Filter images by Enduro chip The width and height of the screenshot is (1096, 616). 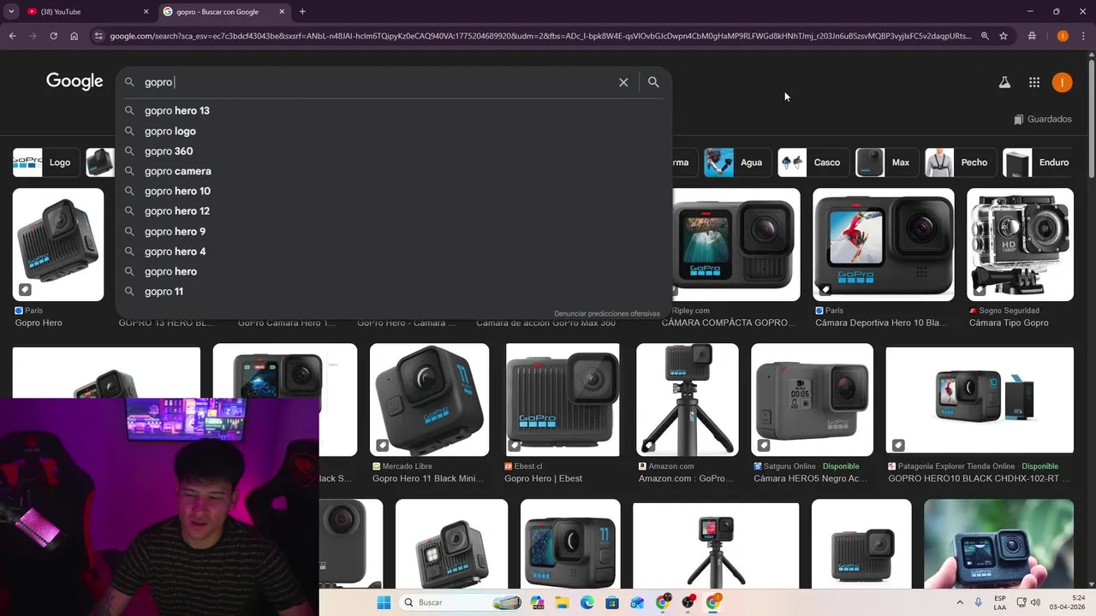coord(1039,162)
